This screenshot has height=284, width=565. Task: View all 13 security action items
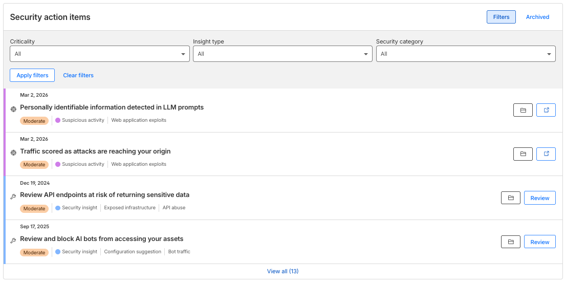[282, 271]
